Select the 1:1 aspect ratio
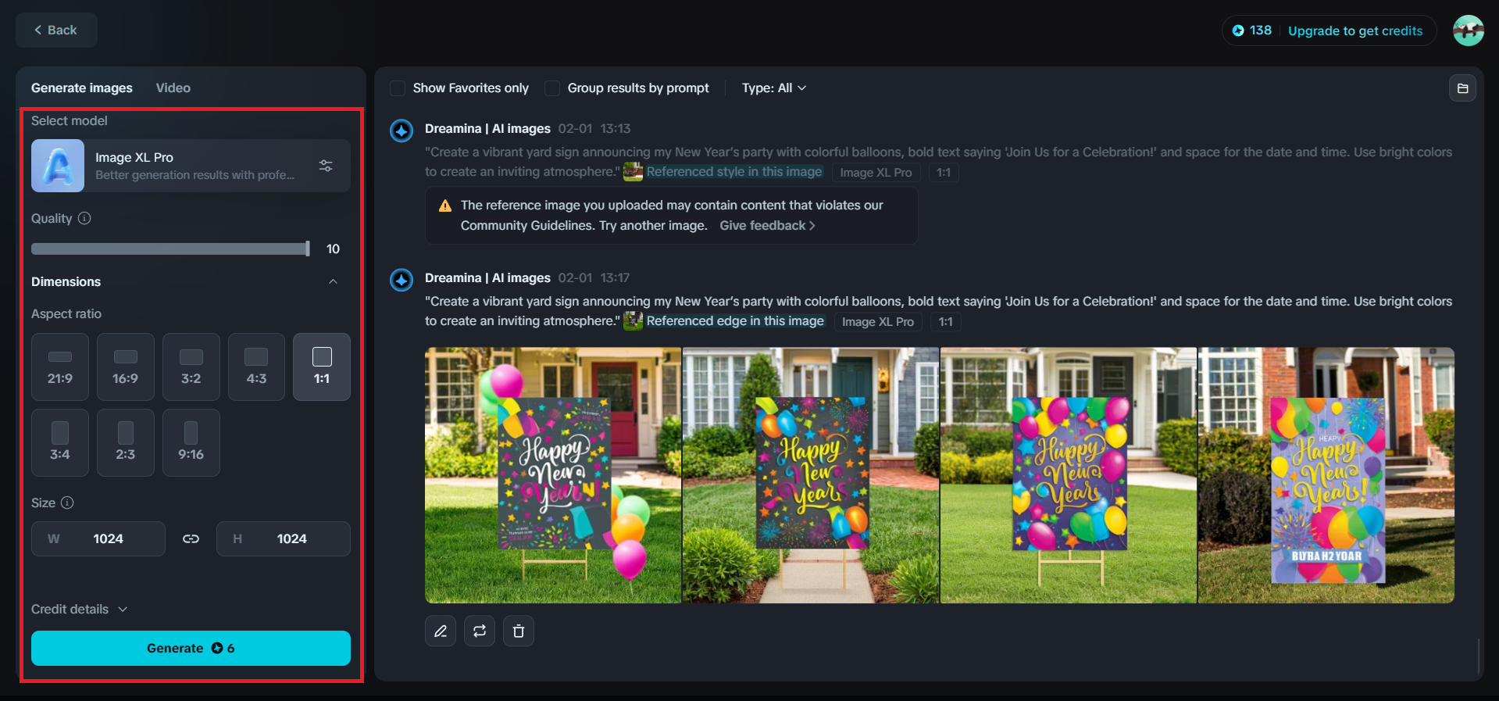Viewport: 1499px width, 701px height. click(x=322, y=367)
